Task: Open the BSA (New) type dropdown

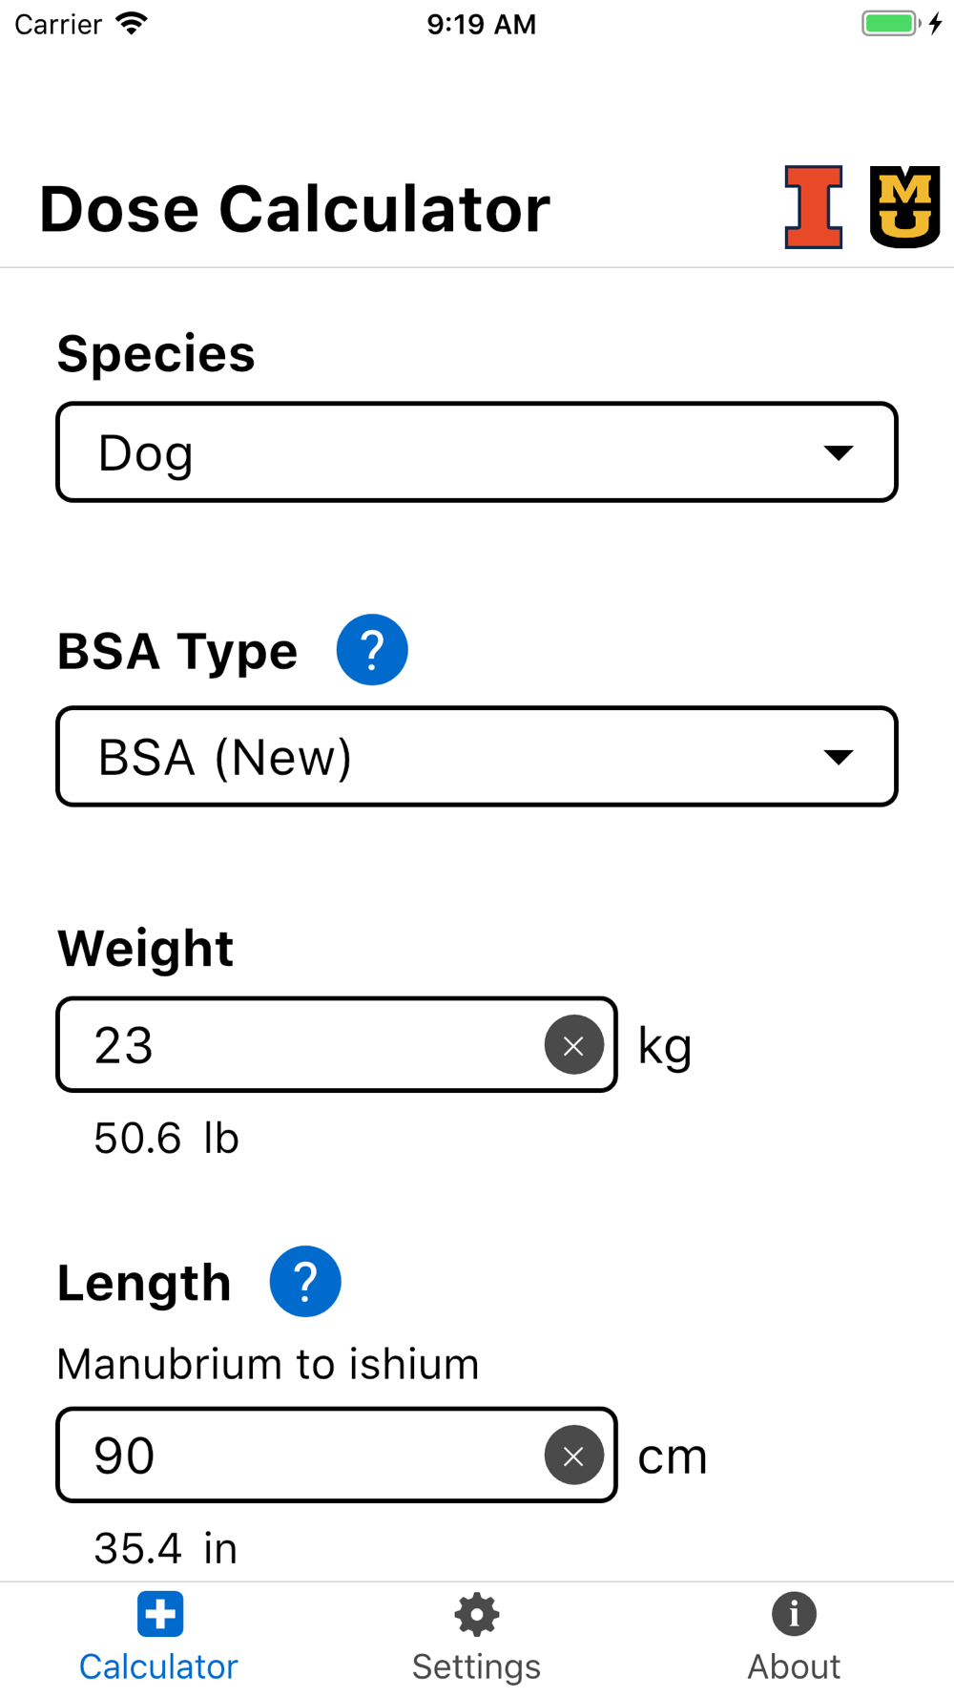Action: [477, 757]
